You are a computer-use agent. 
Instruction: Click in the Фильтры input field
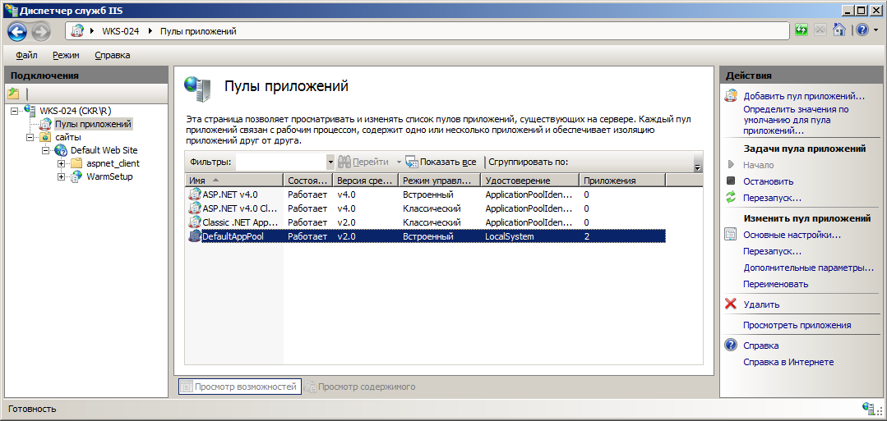coord(281,162)
